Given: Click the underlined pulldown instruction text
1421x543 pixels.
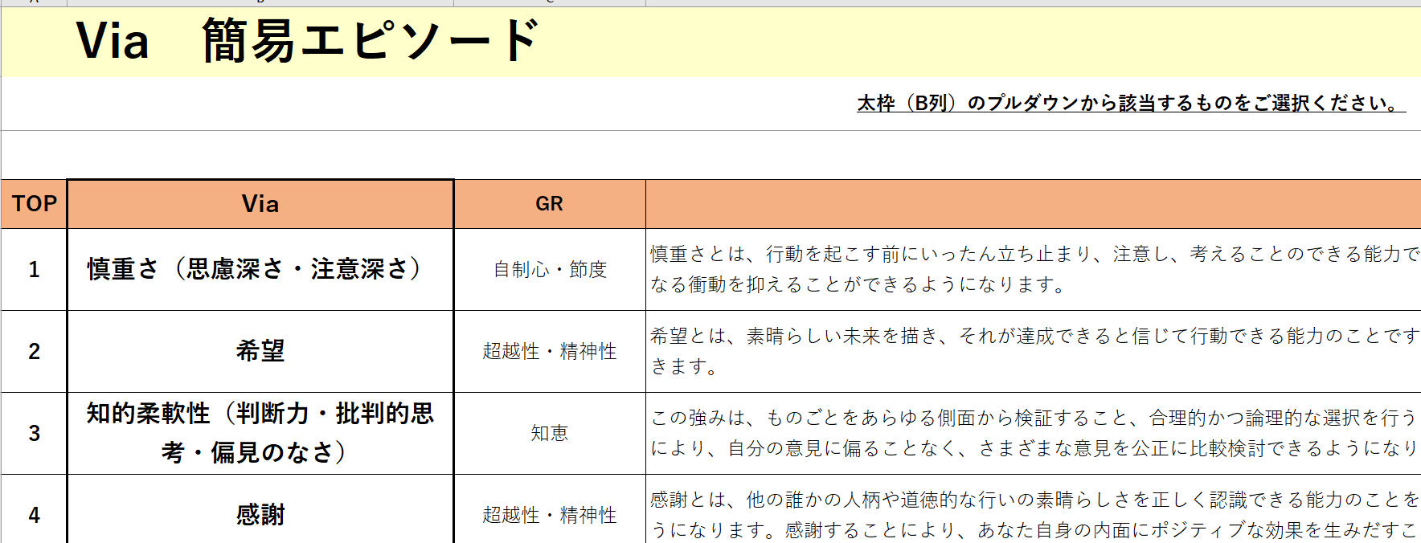Looking at the screenshot, I should [x=1130, y=104].
